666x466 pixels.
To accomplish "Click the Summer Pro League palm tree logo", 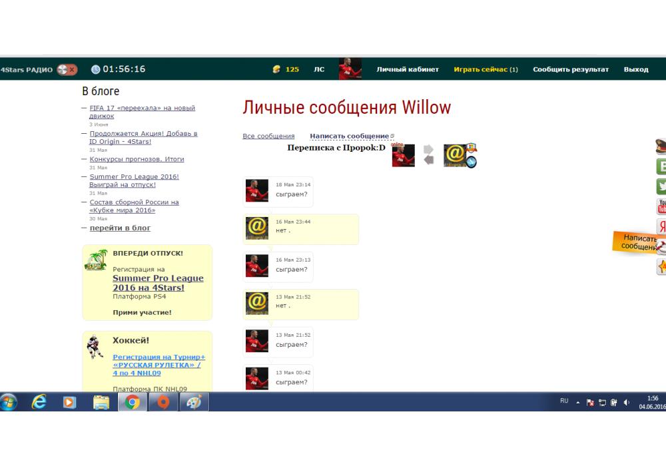I will 96,260.
